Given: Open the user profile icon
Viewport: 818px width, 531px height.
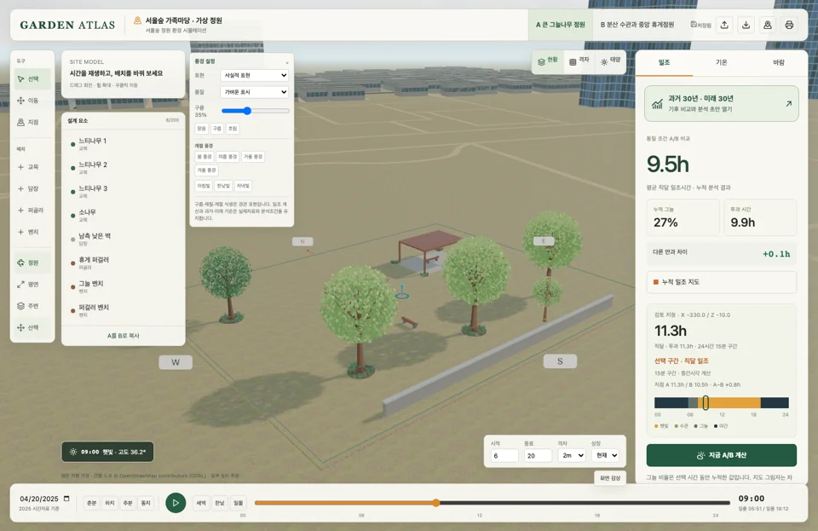Looking at the screenshot, I should tap(768, 25).
